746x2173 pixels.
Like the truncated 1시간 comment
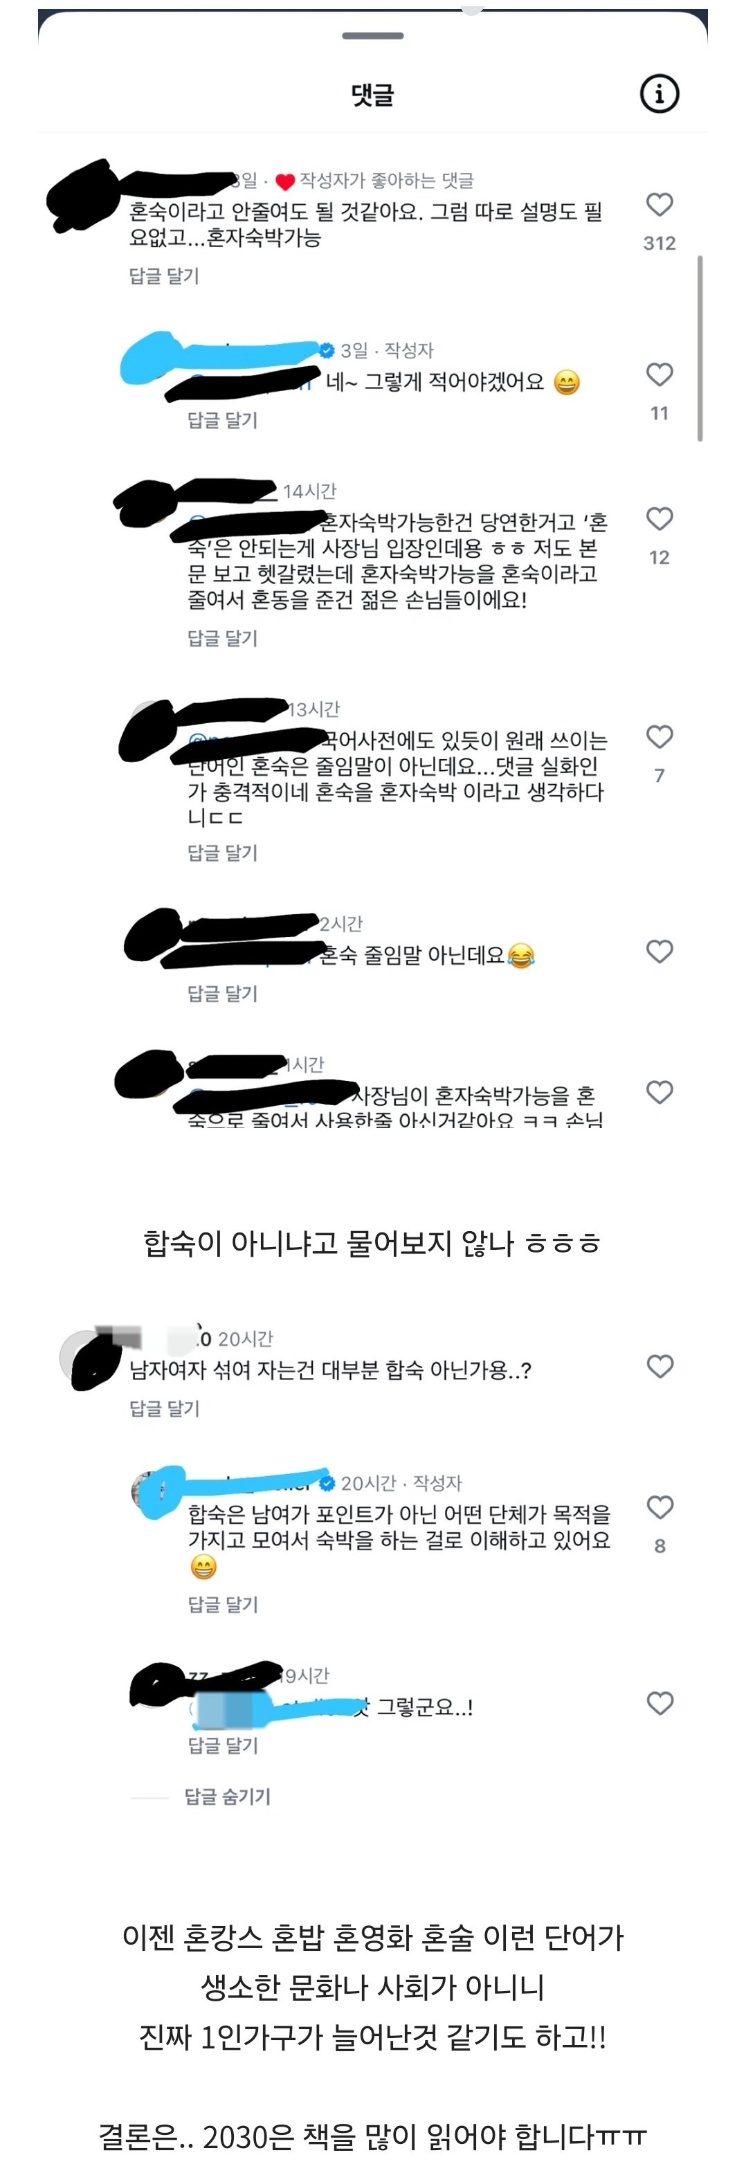click(x=659, y=1093)
